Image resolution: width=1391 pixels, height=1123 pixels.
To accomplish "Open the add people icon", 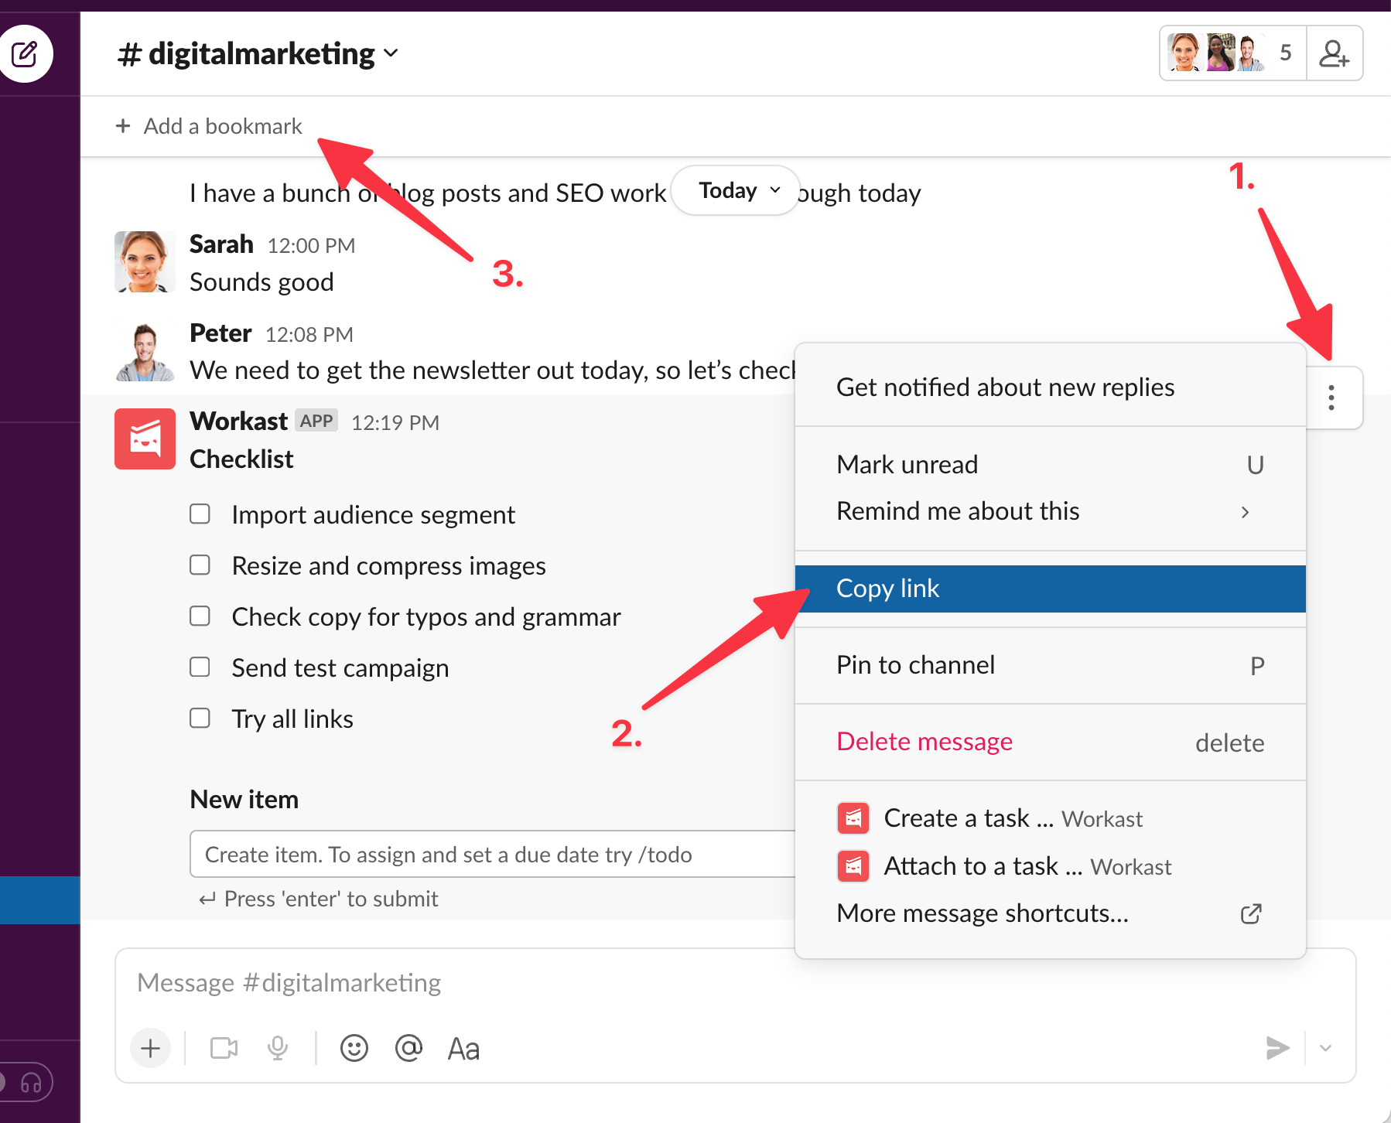I will (x=1335, y=53).
